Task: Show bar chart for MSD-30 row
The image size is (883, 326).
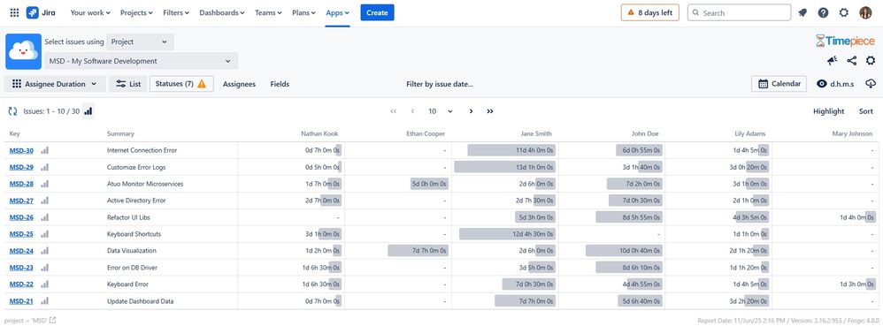Action: [x=45, y=151]
